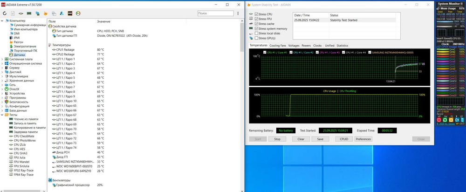Click the thermometer icon beside Температуры

click(x=50, y=45)
